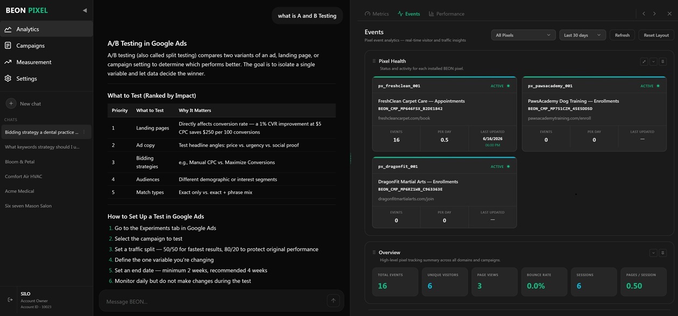Click the 'what is A and B Testing' message
Screen dimensions: 678x316
(307, 16)
